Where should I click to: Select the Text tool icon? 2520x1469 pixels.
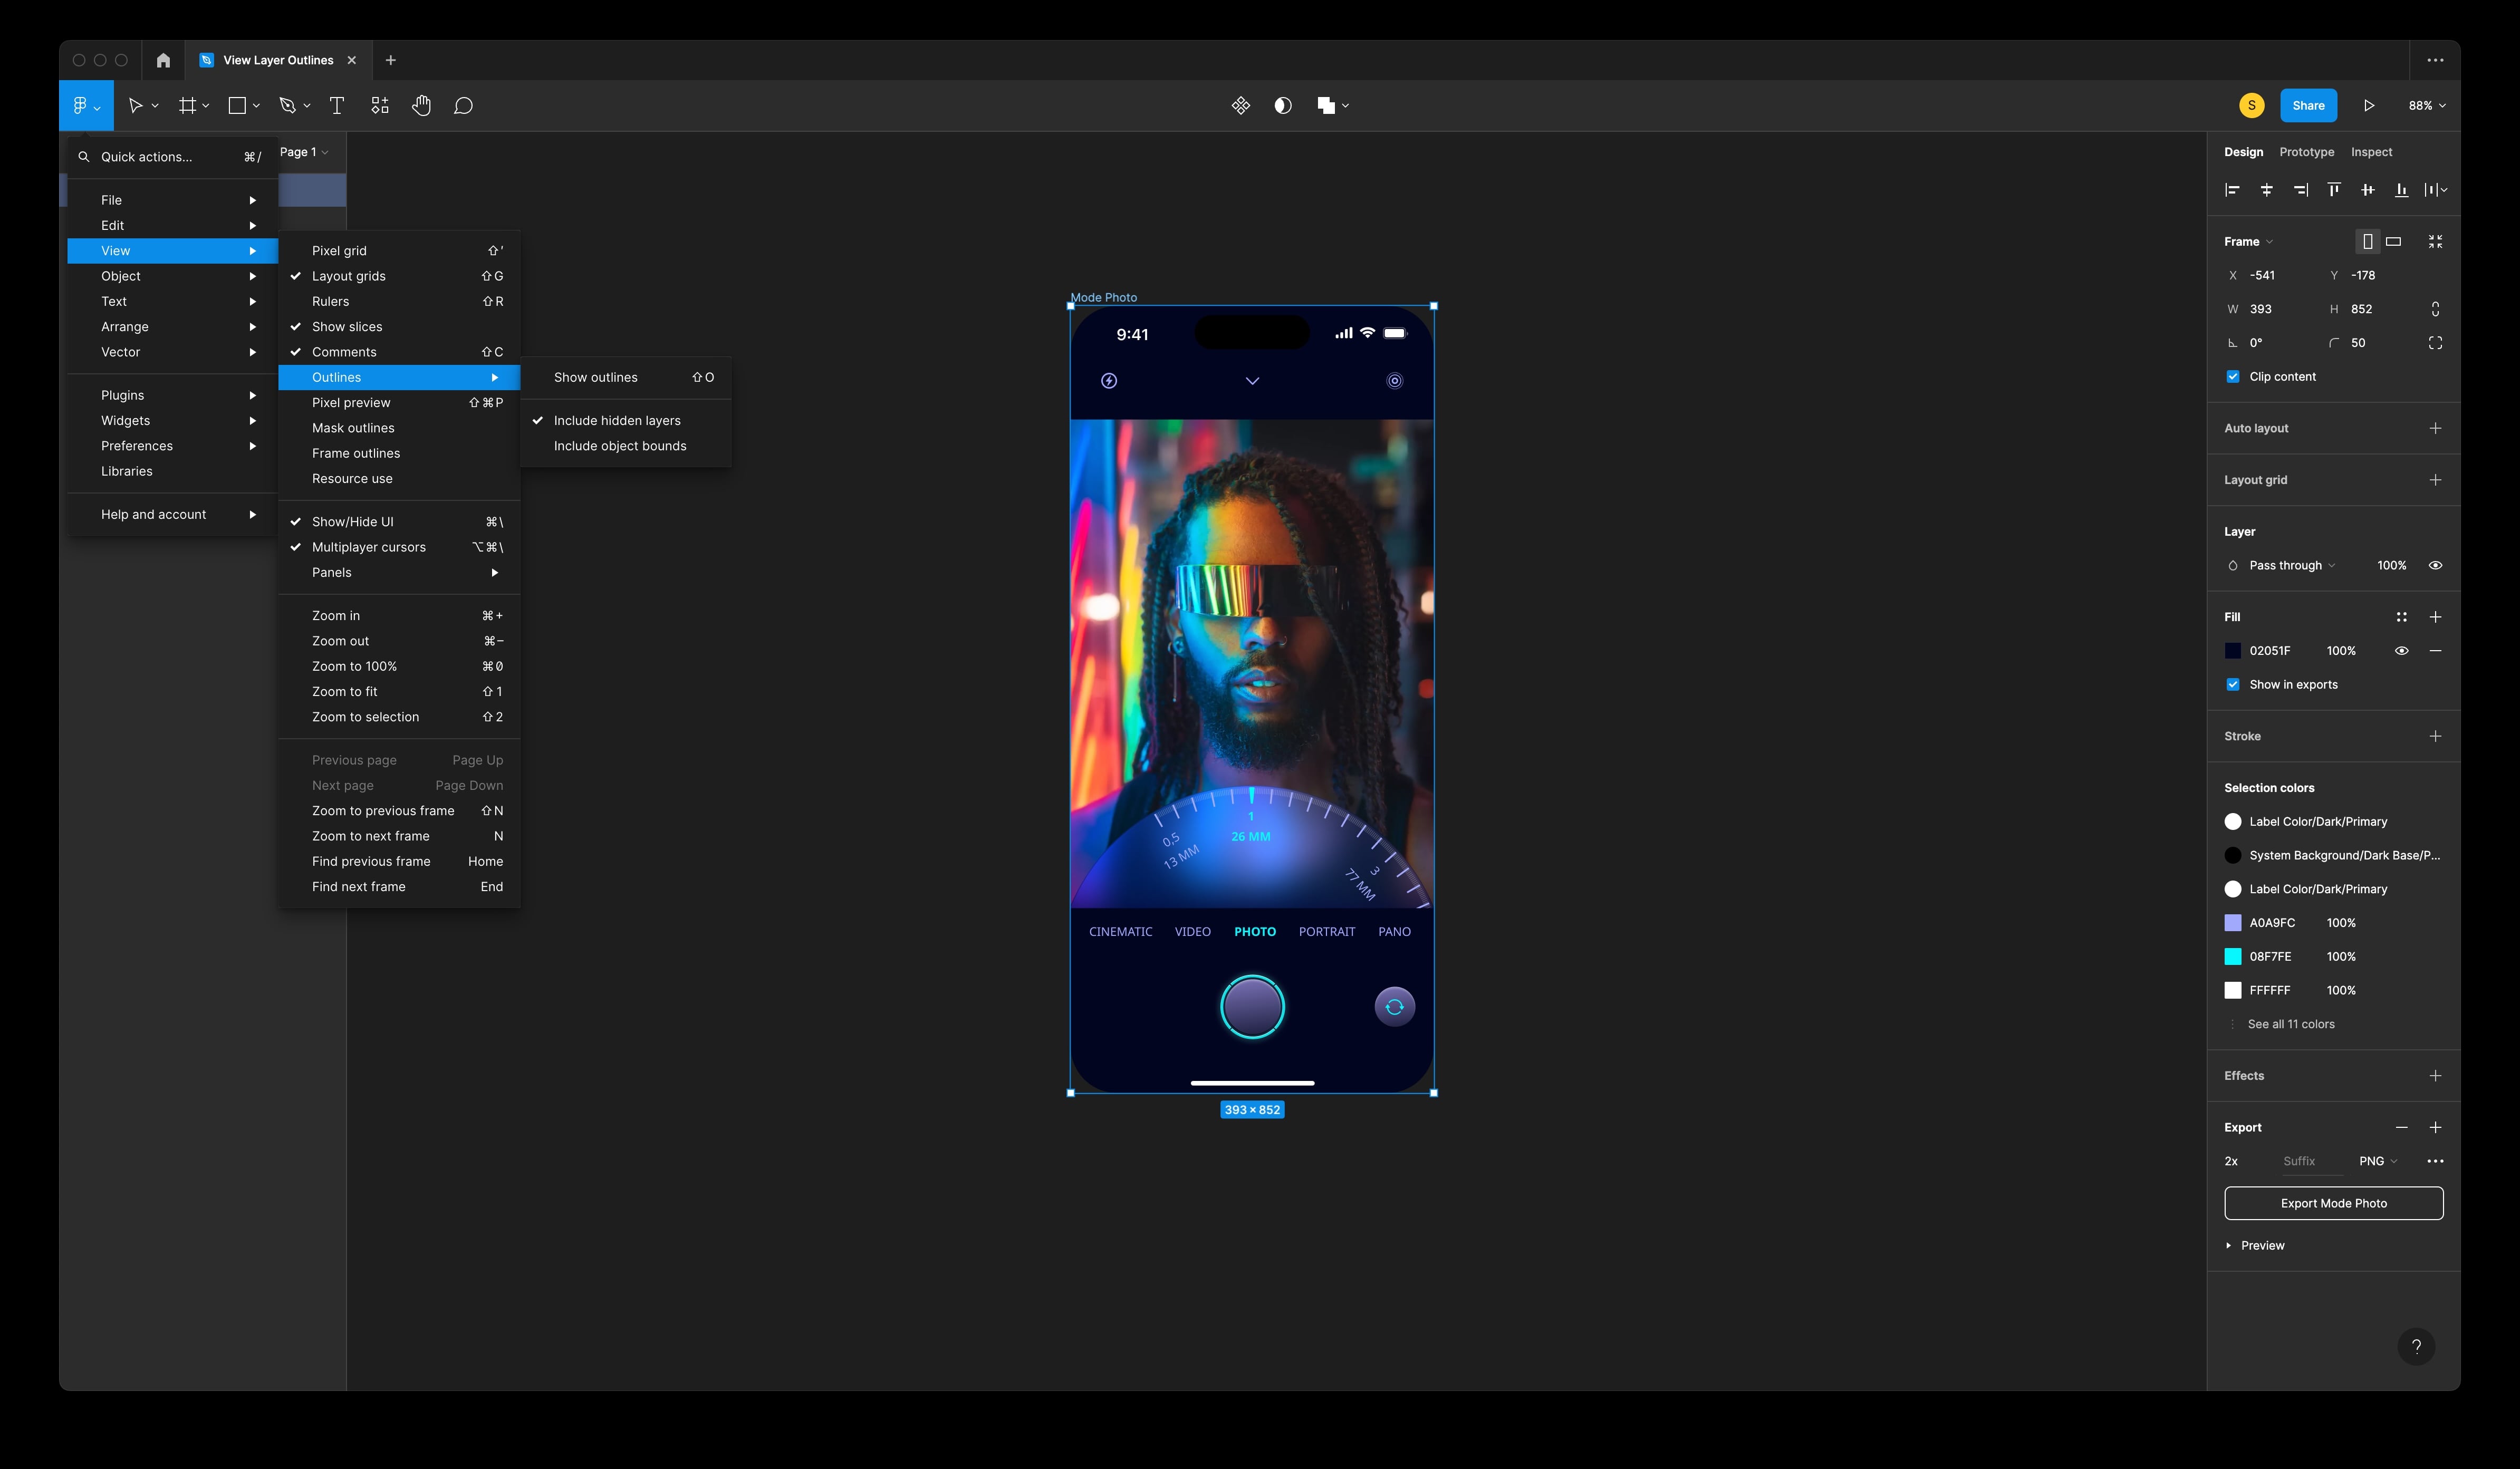pos(337,105)
